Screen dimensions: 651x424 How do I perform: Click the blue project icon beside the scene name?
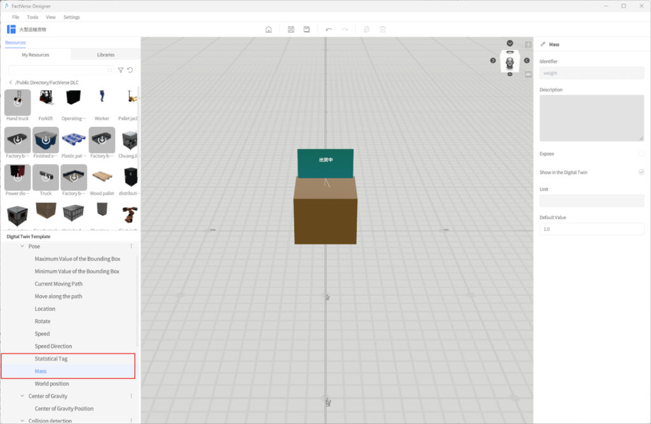(x=11, y=29)
